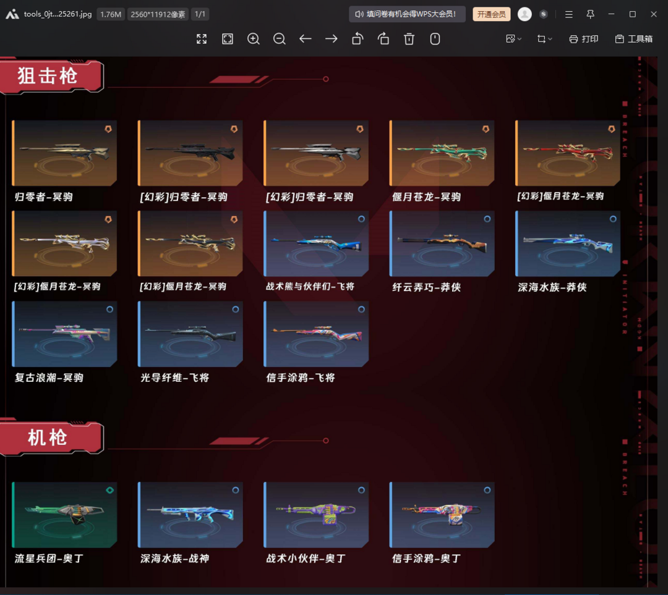668x595 pixels.
Task: Click the 战术熊与伙伴们-飞将 label
Action: point(310,287)
